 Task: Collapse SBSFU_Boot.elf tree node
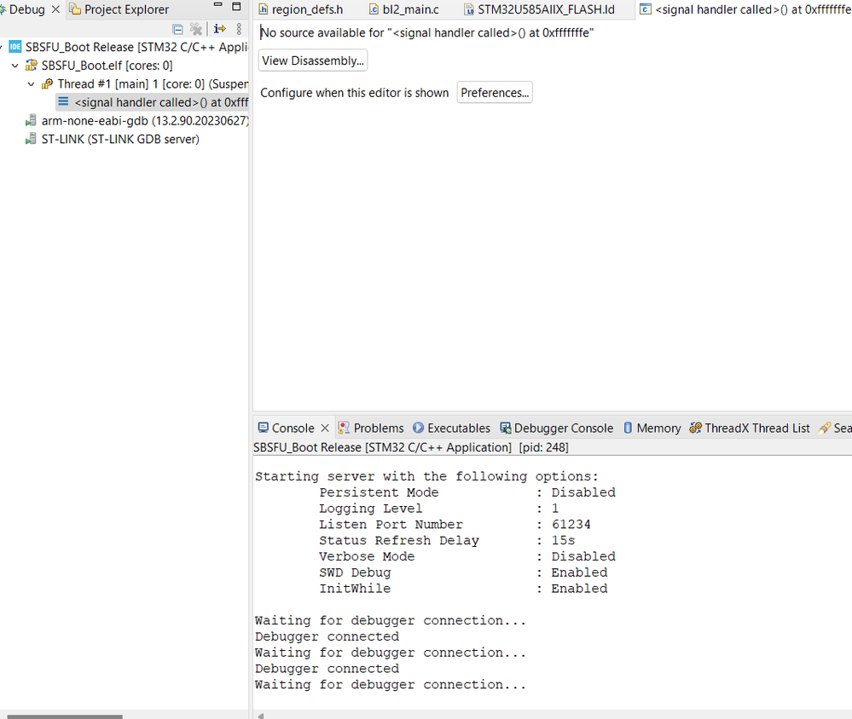pyautogui.click(x=15, y=66)
